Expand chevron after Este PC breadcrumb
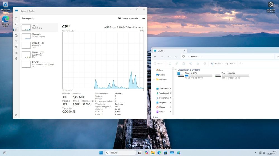The image size is (279, 156). pyautogui.click(x=201, y=56)
